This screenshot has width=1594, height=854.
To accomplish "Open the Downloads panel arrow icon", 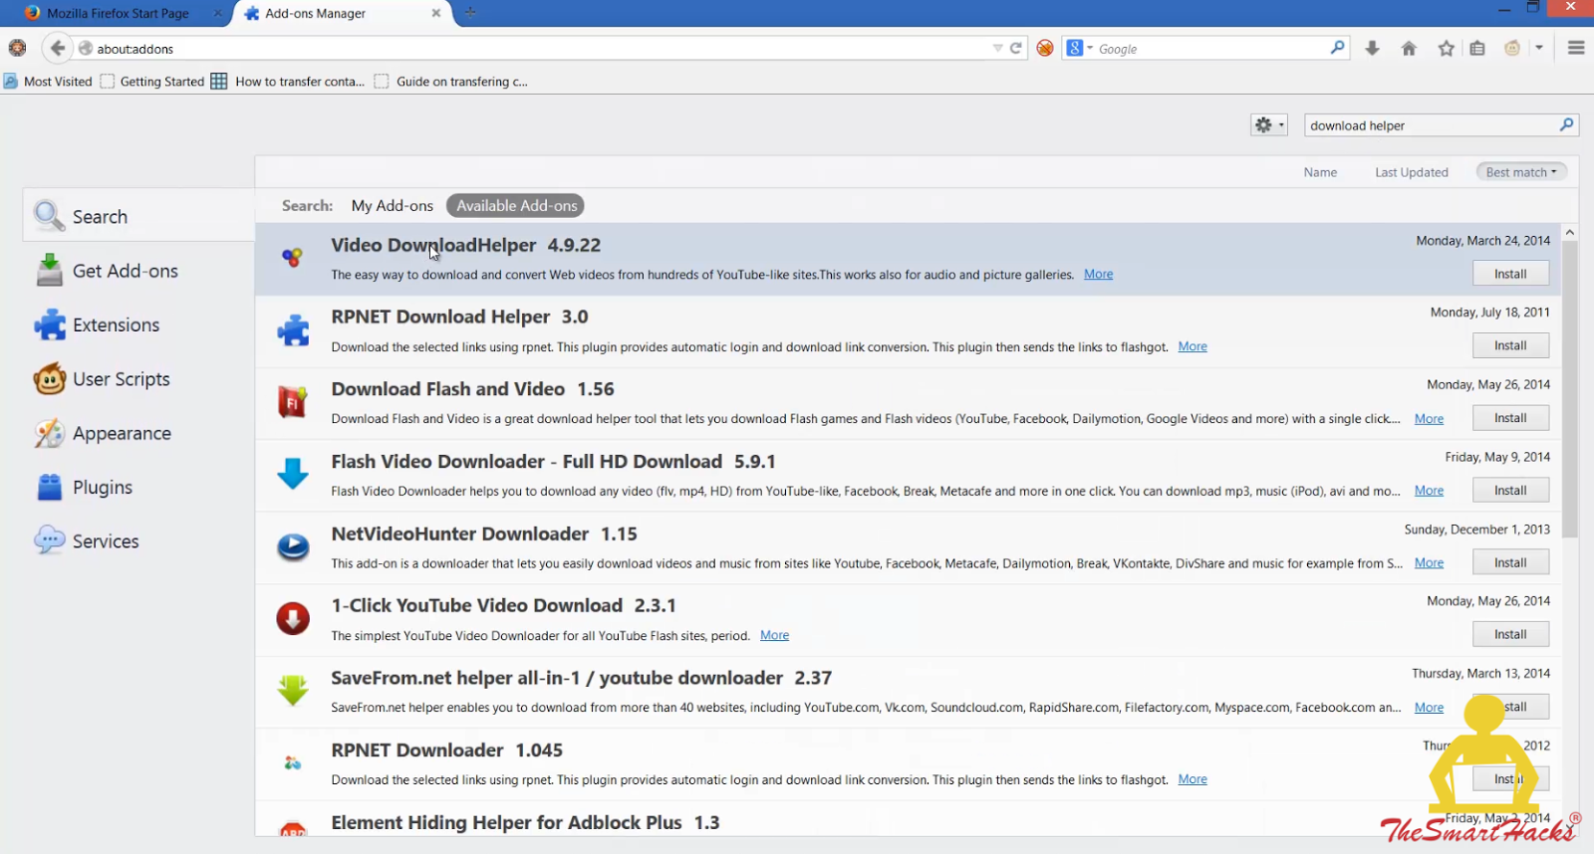I will tap(1372, 48).
